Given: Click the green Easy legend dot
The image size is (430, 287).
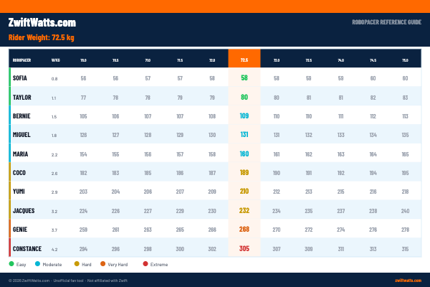Looking at the screenshot, I should coord(11,264).
